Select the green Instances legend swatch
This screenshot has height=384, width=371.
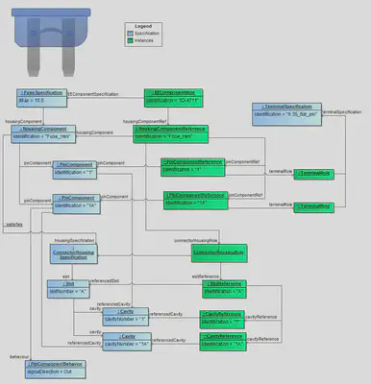130,40
